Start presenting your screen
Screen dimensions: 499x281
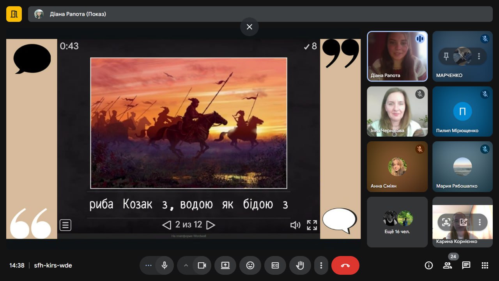[x=225, y=265]
